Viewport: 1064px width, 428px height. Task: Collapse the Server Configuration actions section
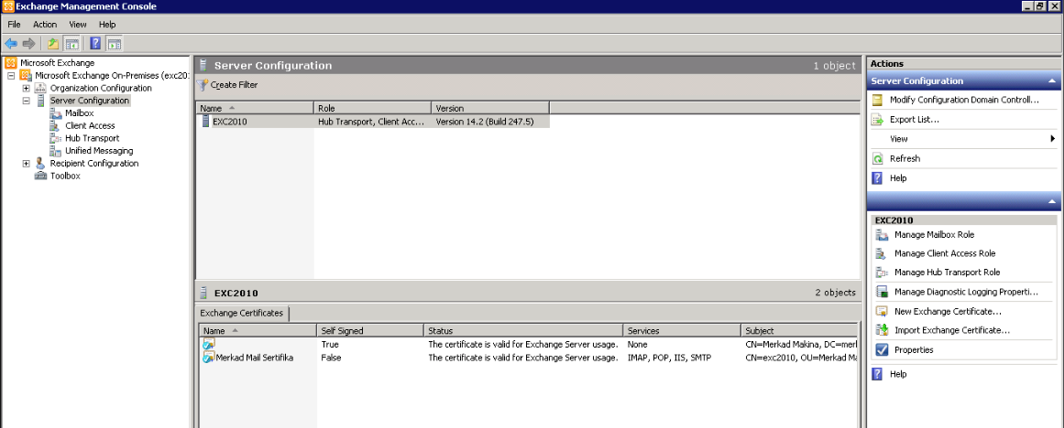1051,80
